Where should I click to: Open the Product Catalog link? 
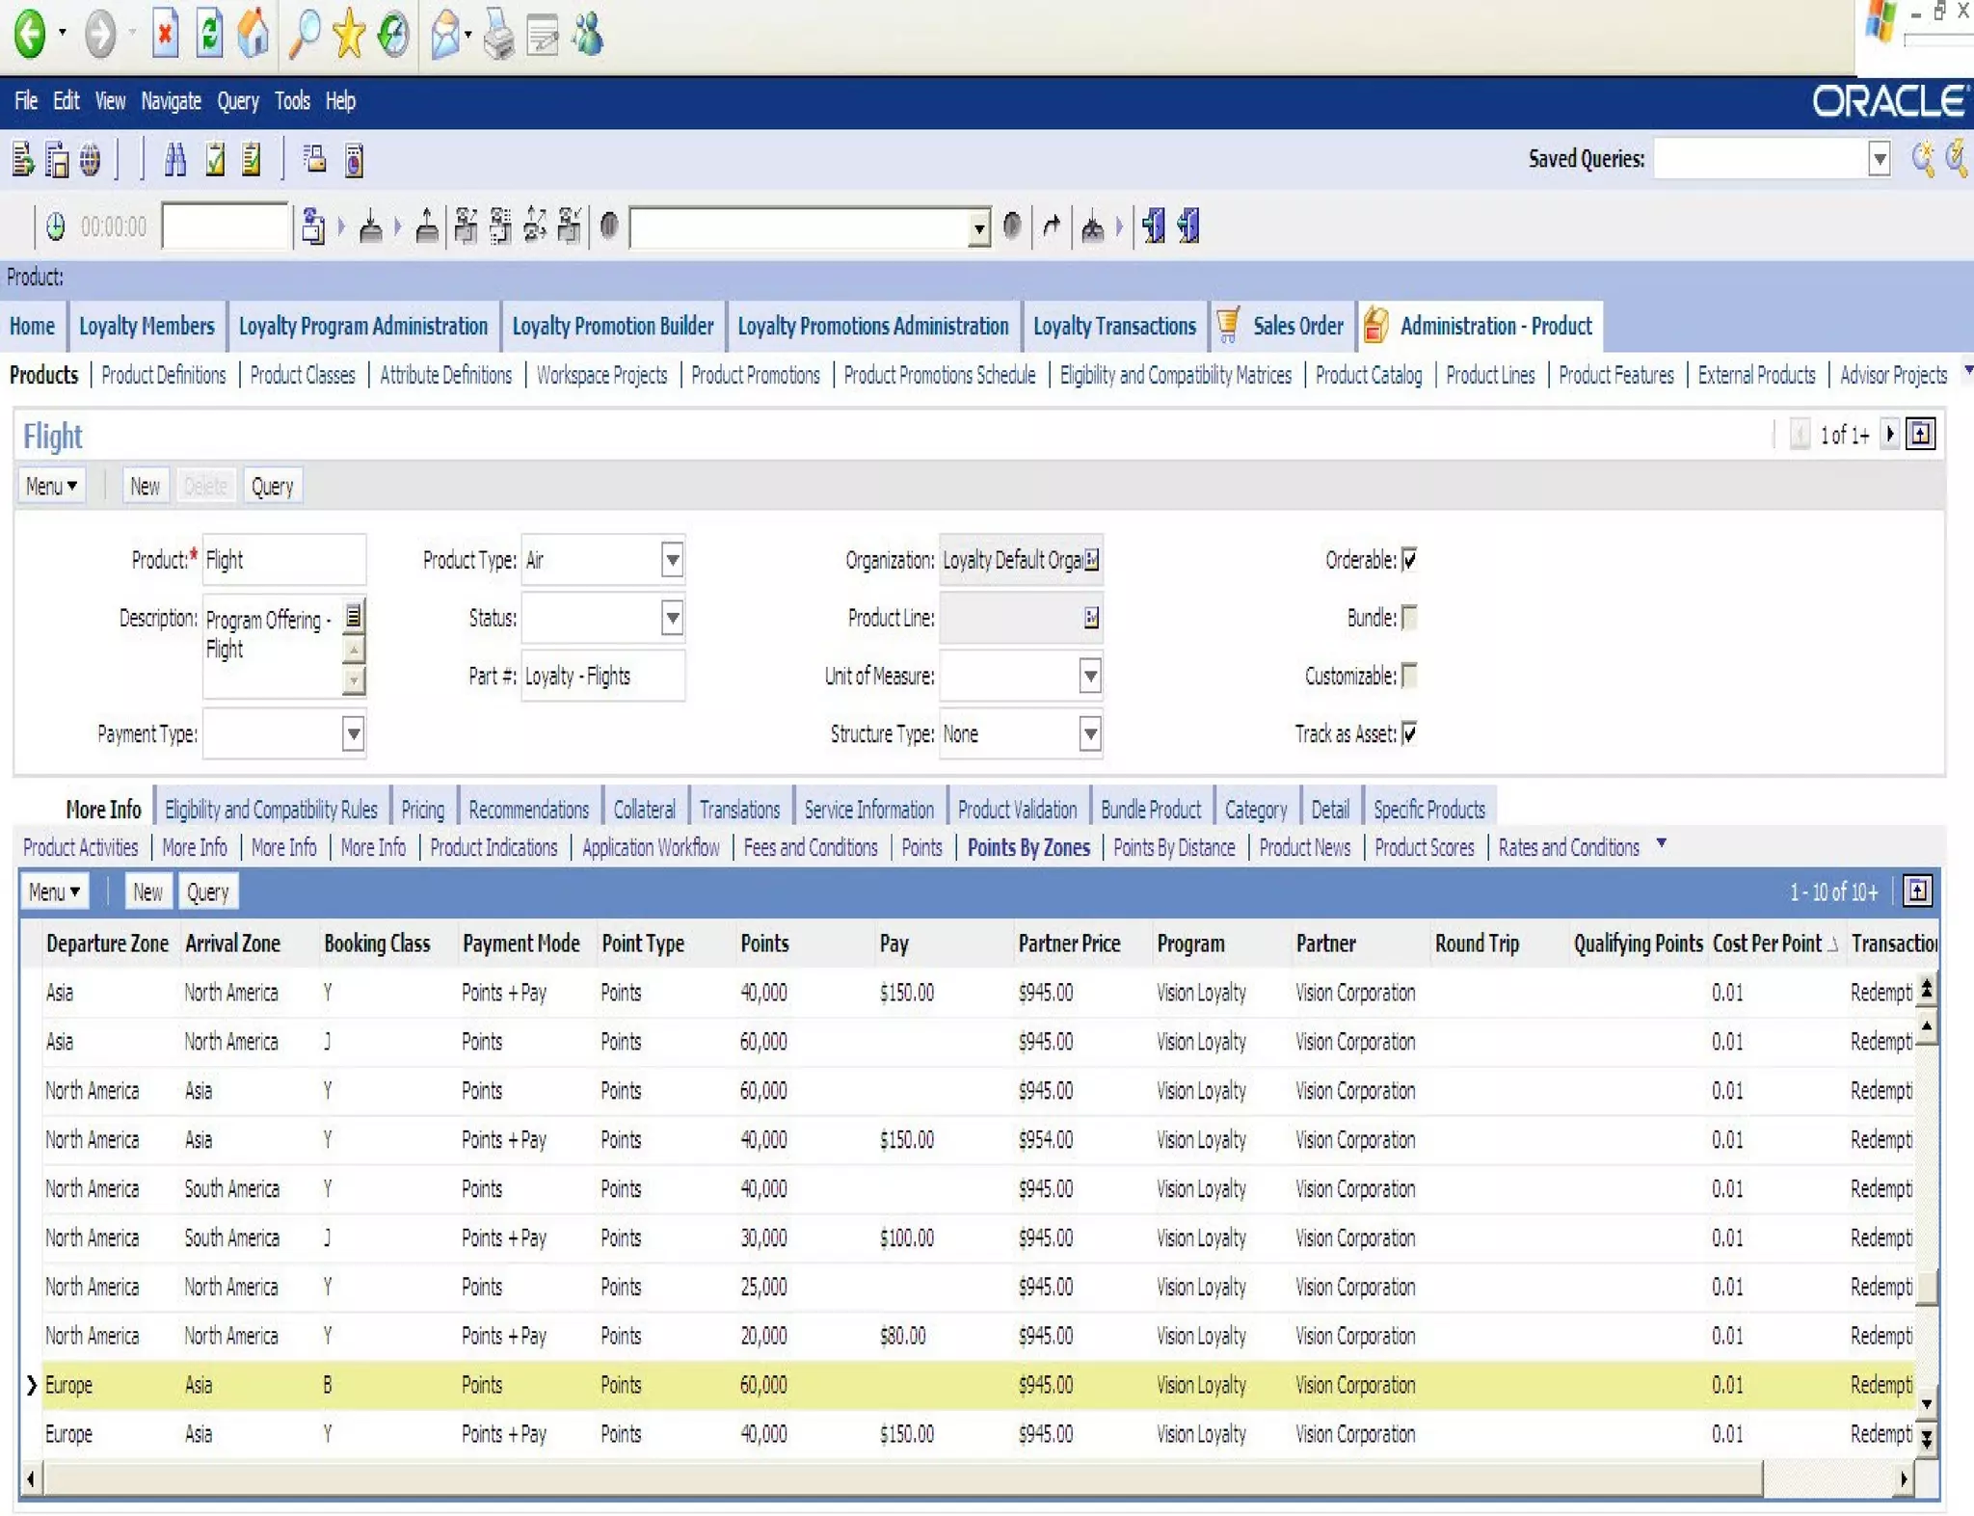coord(1368,375)
